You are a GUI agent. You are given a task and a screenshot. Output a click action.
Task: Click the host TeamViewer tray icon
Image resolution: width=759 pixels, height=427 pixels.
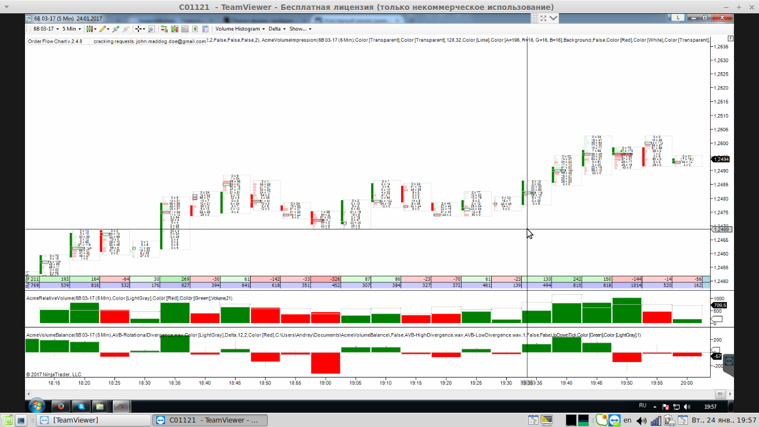(615, 420)
